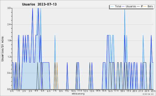156x96 pixels.
Task: Click the 'Usuarios 2023-07-13' chart title
Action: tap(39, 4)
